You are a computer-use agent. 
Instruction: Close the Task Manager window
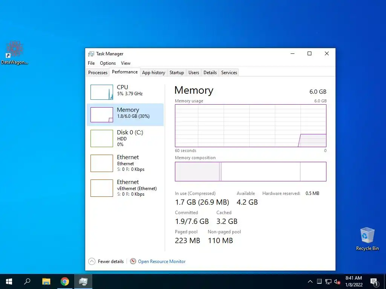click(x=327, y=53)
